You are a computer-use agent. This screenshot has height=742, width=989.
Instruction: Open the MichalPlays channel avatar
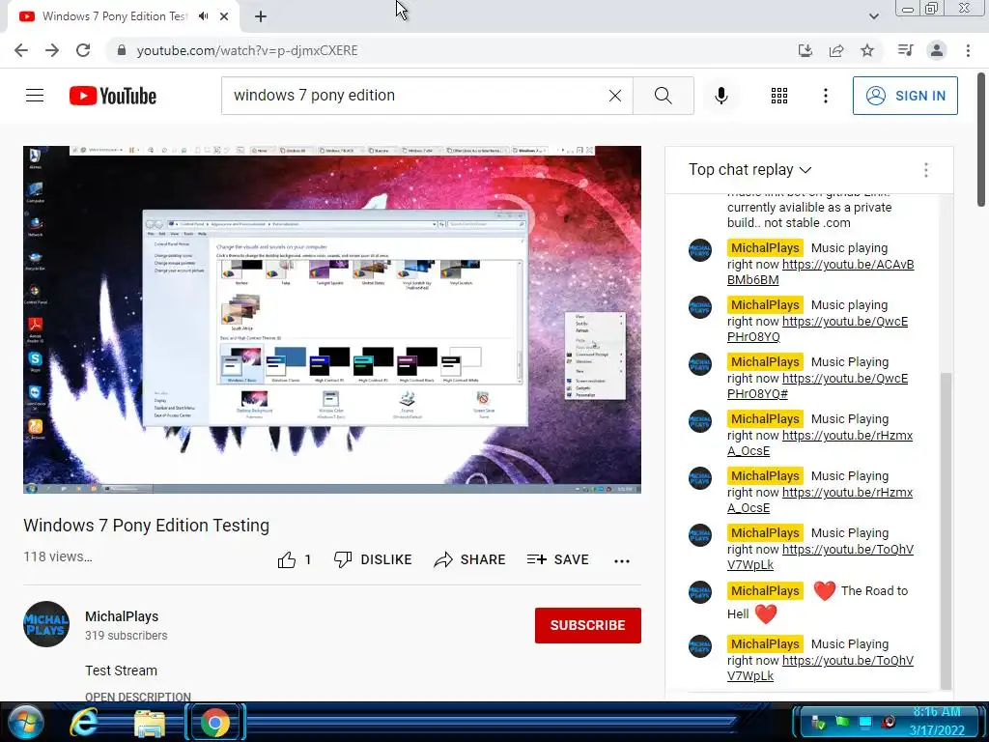pyautogui.click(x=46, y=624)
